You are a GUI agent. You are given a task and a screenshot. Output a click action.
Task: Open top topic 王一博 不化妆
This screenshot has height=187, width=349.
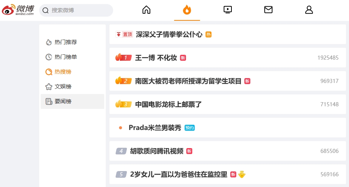156,58
